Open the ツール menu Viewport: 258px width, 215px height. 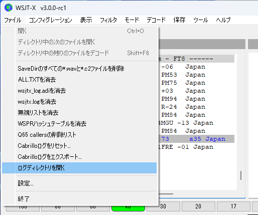(200, 20)
